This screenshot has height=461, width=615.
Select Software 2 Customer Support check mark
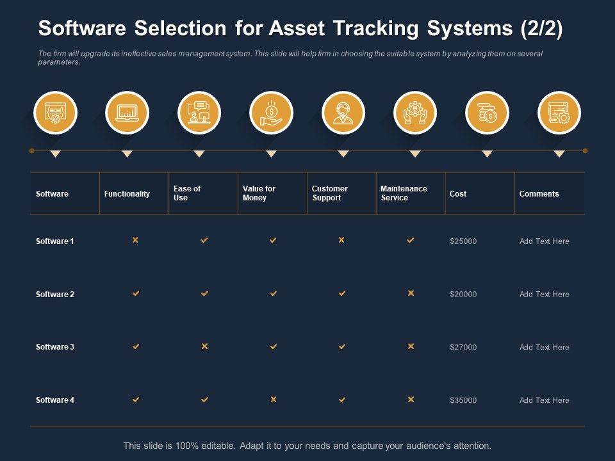click(342, 293)
